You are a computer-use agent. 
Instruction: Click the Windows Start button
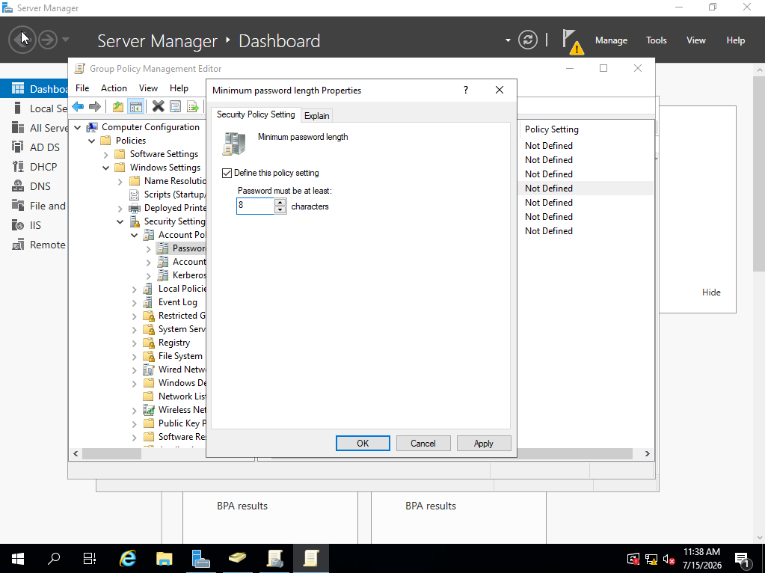(x=18, y=558)
